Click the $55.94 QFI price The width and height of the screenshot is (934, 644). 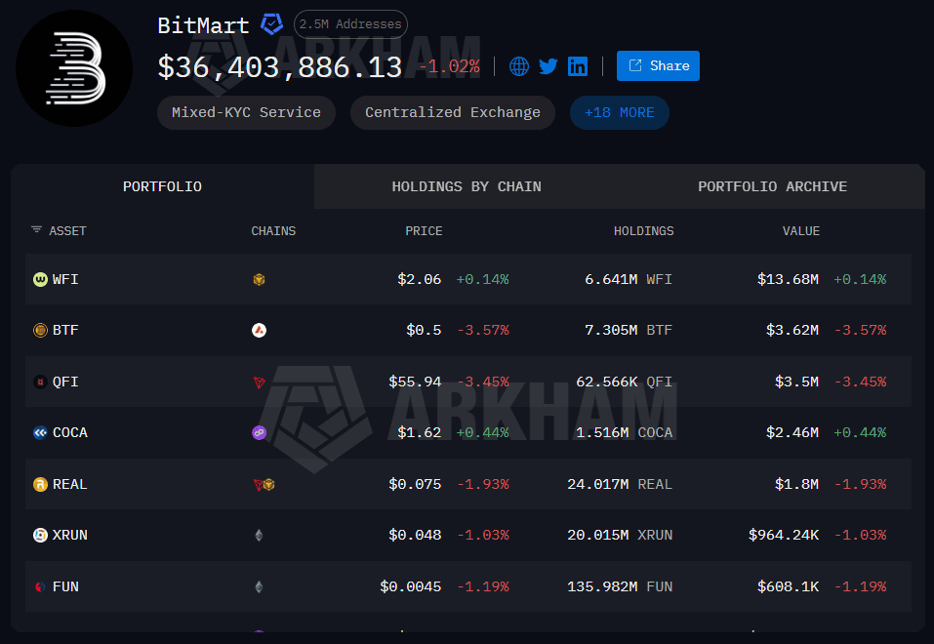point(415,382)
